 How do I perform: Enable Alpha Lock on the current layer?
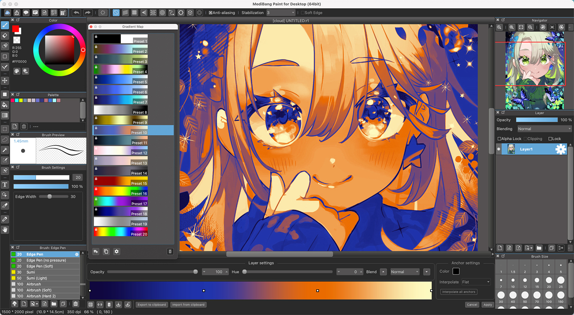click(x=499, y=138)
